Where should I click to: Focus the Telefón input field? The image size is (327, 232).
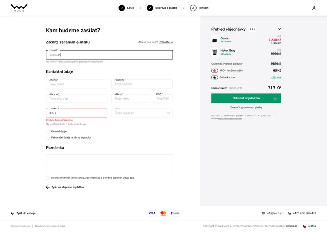(x=77, y=113)
